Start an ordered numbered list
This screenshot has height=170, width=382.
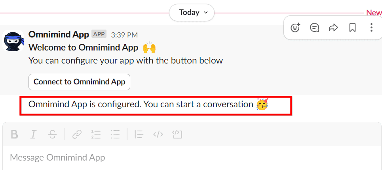[x=96, y=135]
